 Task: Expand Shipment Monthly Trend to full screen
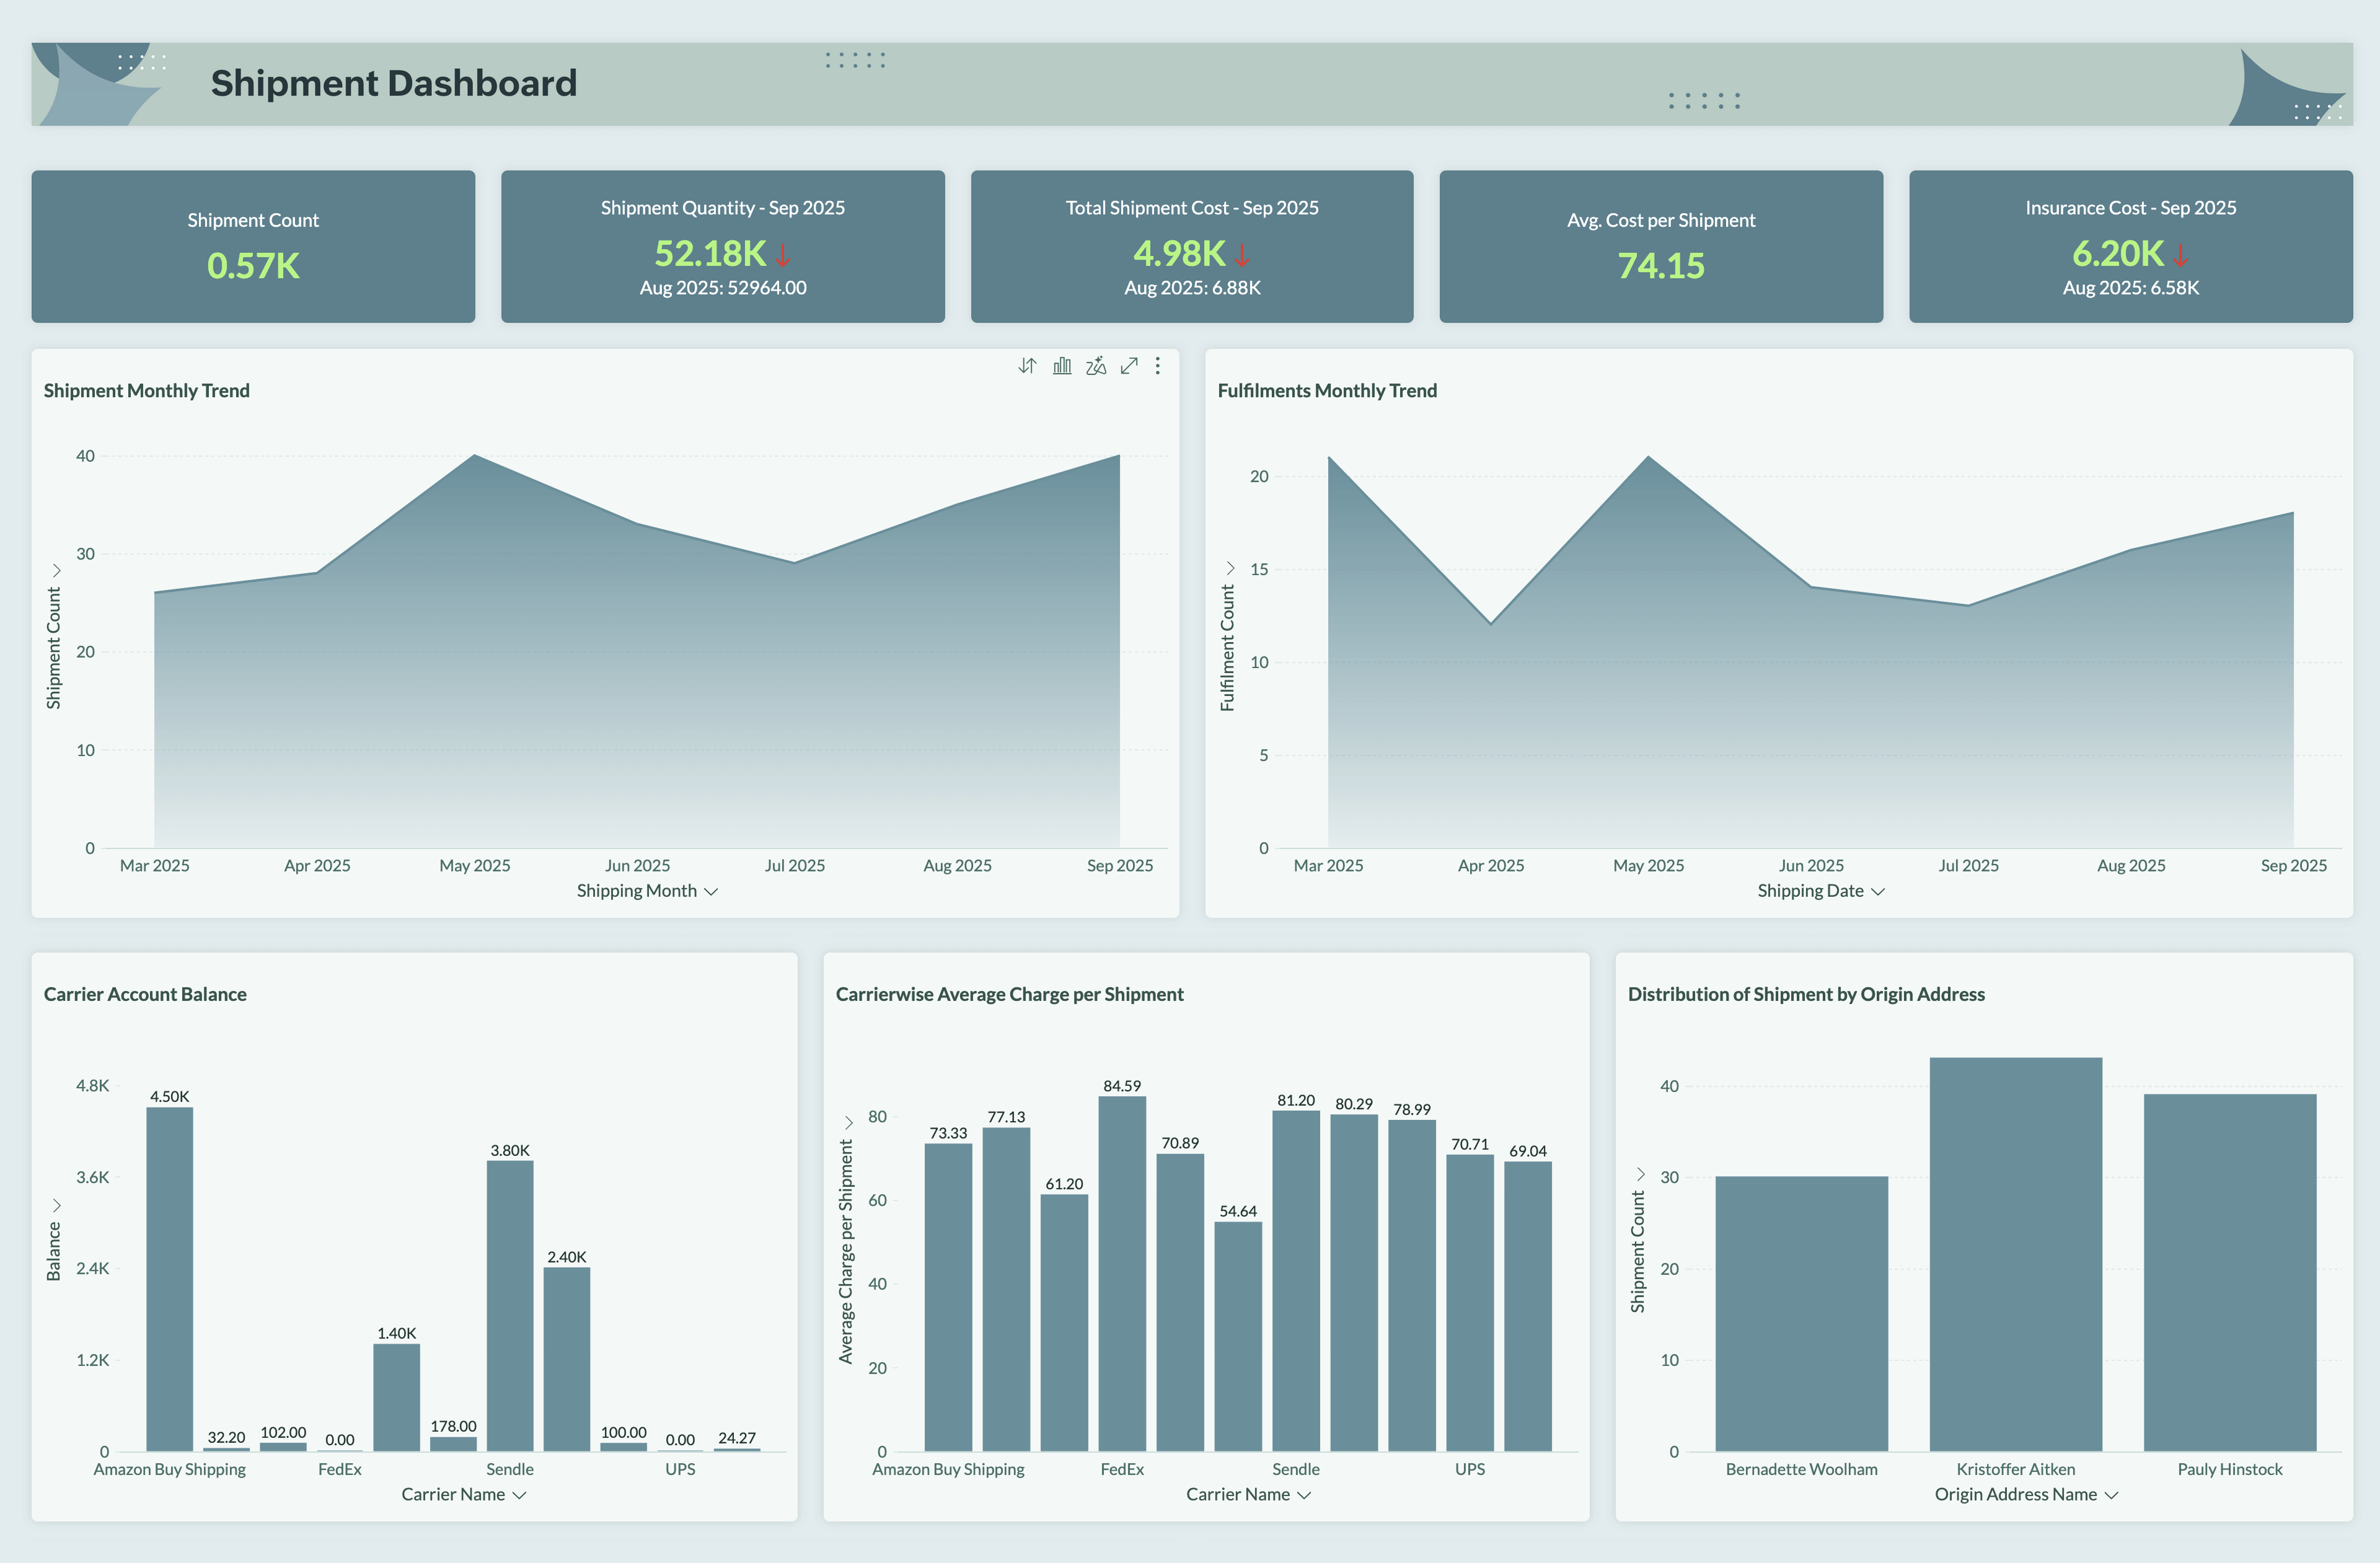1129,366
